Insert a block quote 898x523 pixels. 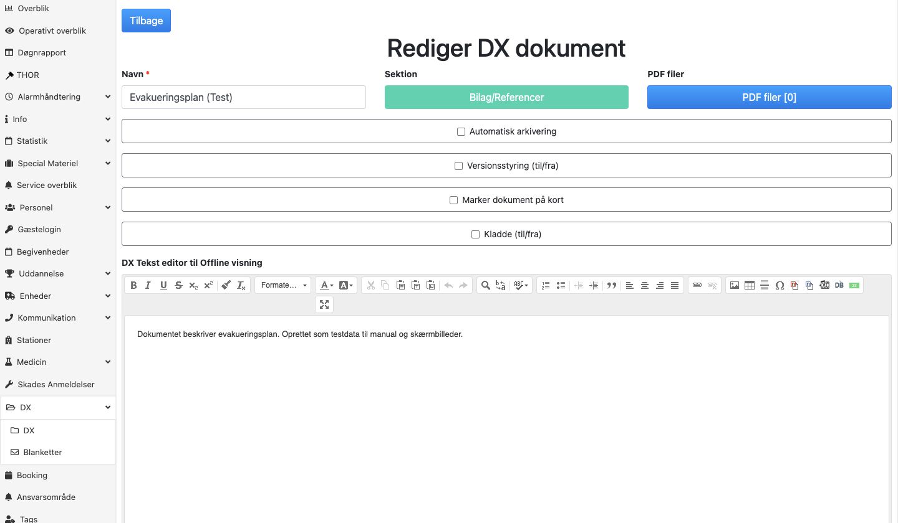point(612,285)
